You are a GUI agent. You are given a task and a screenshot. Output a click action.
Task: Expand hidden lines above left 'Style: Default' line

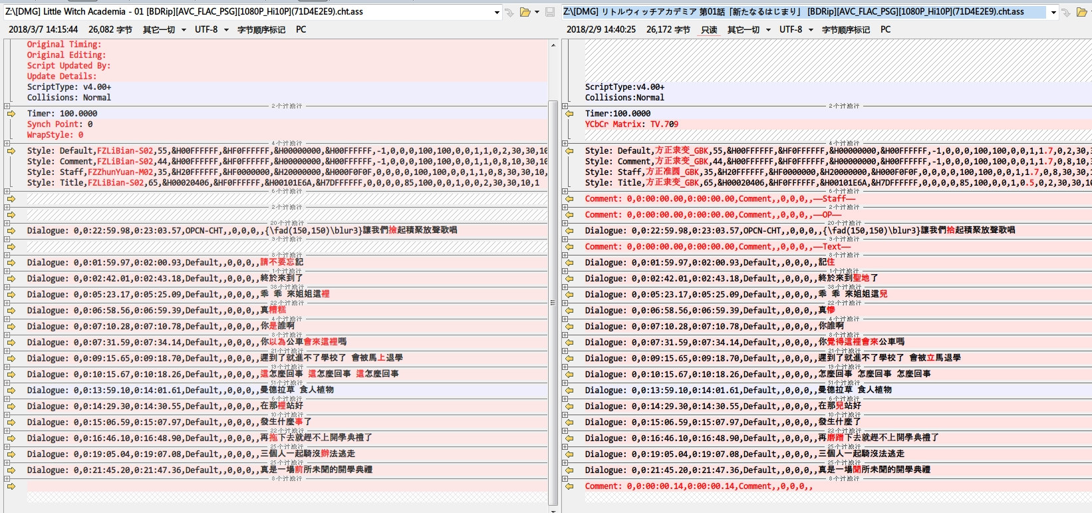click(7, 143)
